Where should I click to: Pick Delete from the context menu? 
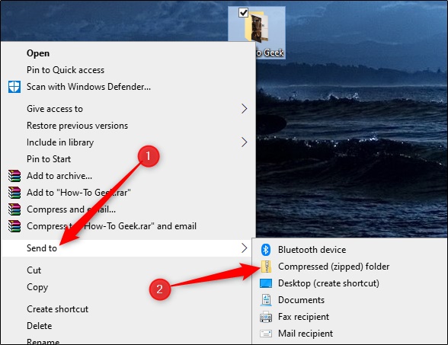click(39, 326)
